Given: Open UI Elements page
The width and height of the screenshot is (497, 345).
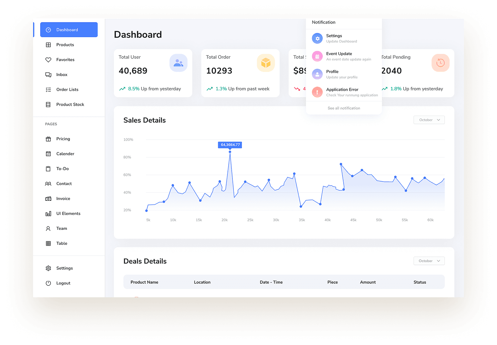Looking at the screenshot, I should tap(69, 214).
